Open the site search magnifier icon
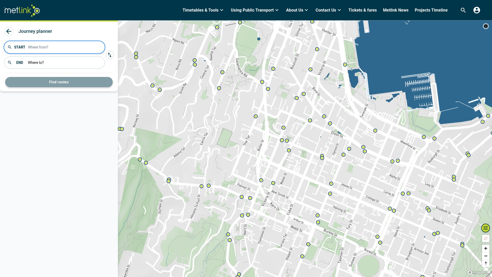Screen dimensions: 492x277 (463, 10)
